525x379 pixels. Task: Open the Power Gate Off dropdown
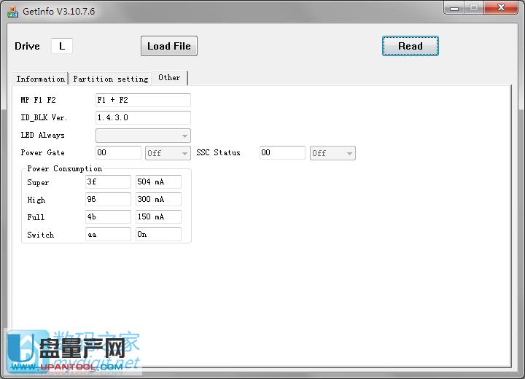pos(168,153)
